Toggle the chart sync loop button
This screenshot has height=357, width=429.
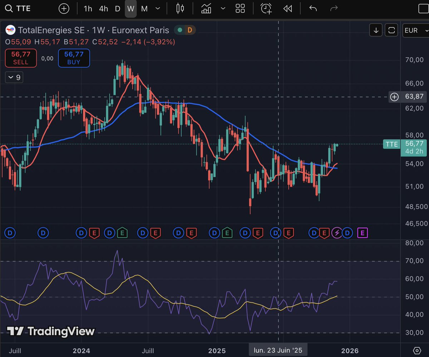point(391,30)
